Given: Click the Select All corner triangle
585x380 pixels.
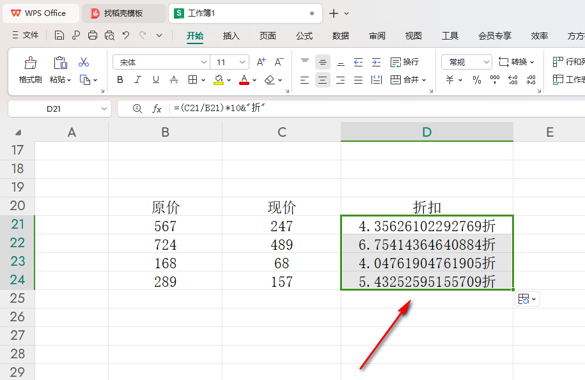Looking at the screenshot, I should tap(18, 132).
